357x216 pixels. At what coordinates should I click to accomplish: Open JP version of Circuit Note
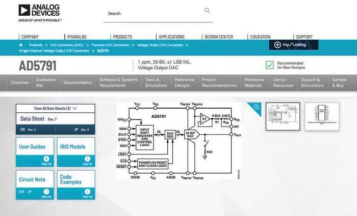[x=30, y=192]
